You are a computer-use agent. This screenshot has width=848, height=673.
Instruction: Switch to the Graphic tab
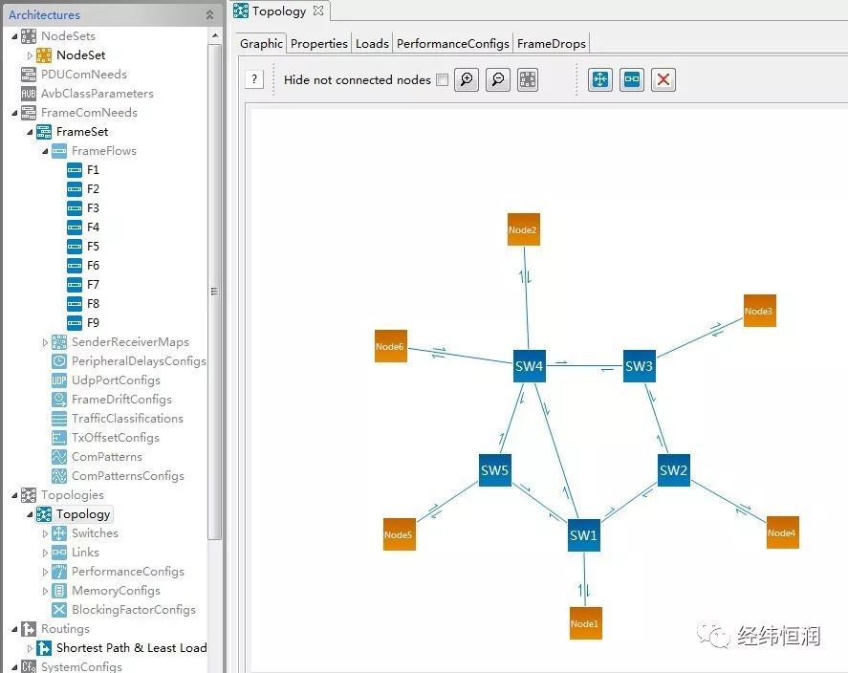tap(261, 43)
